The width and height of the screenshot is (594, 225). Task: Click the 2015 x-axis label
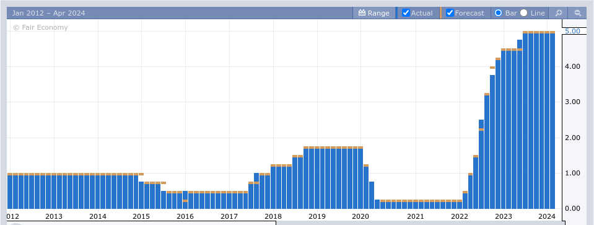(141, 216)
